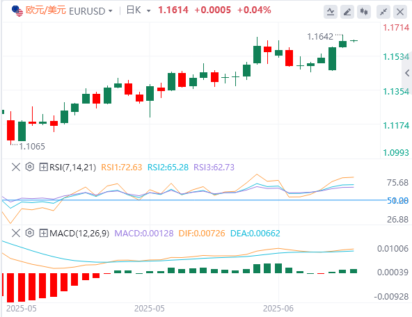Image resolution: width=412 pixels, height=317 pixels.
Task: Open MACD indicator settings hexagon icon
Action: click(30, 233)
